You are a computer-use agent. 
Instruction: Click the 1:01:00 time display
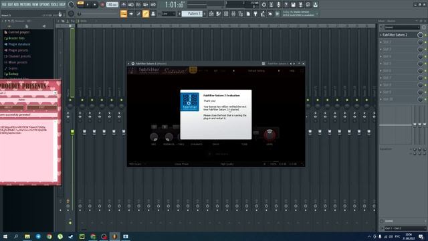174,5
